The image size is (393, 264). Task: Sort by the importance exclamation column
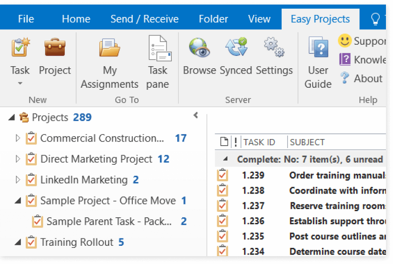tap(235, 142)
